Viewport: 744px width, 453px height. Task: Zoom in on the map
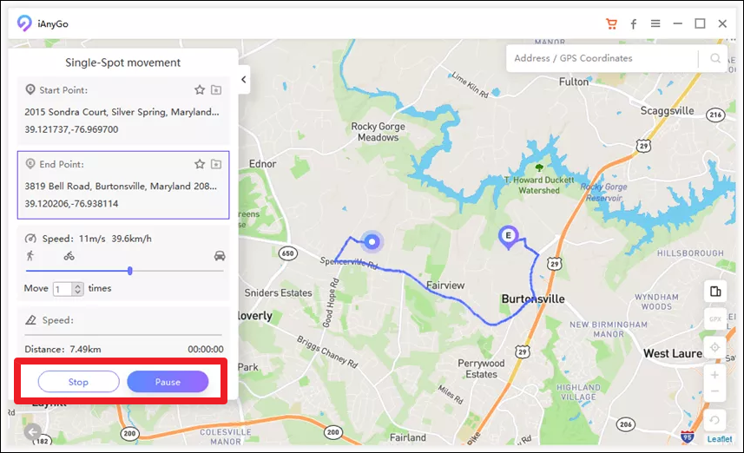click(x=715, y=375)
